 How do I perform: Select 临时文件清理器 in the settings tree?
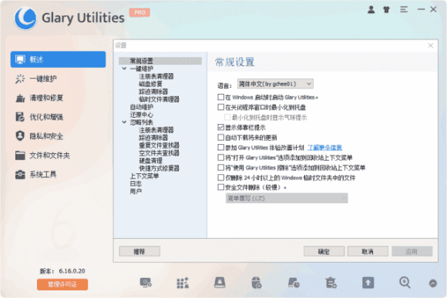click(x=159, y=99)
